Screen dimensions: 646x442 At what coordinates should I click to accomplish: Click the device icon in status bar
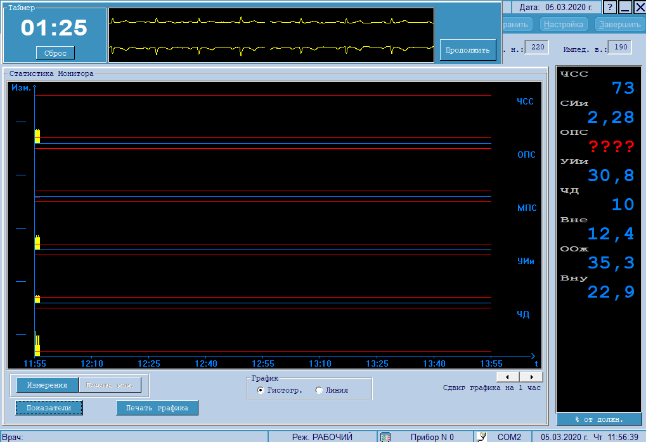click(x=385, y=437)
